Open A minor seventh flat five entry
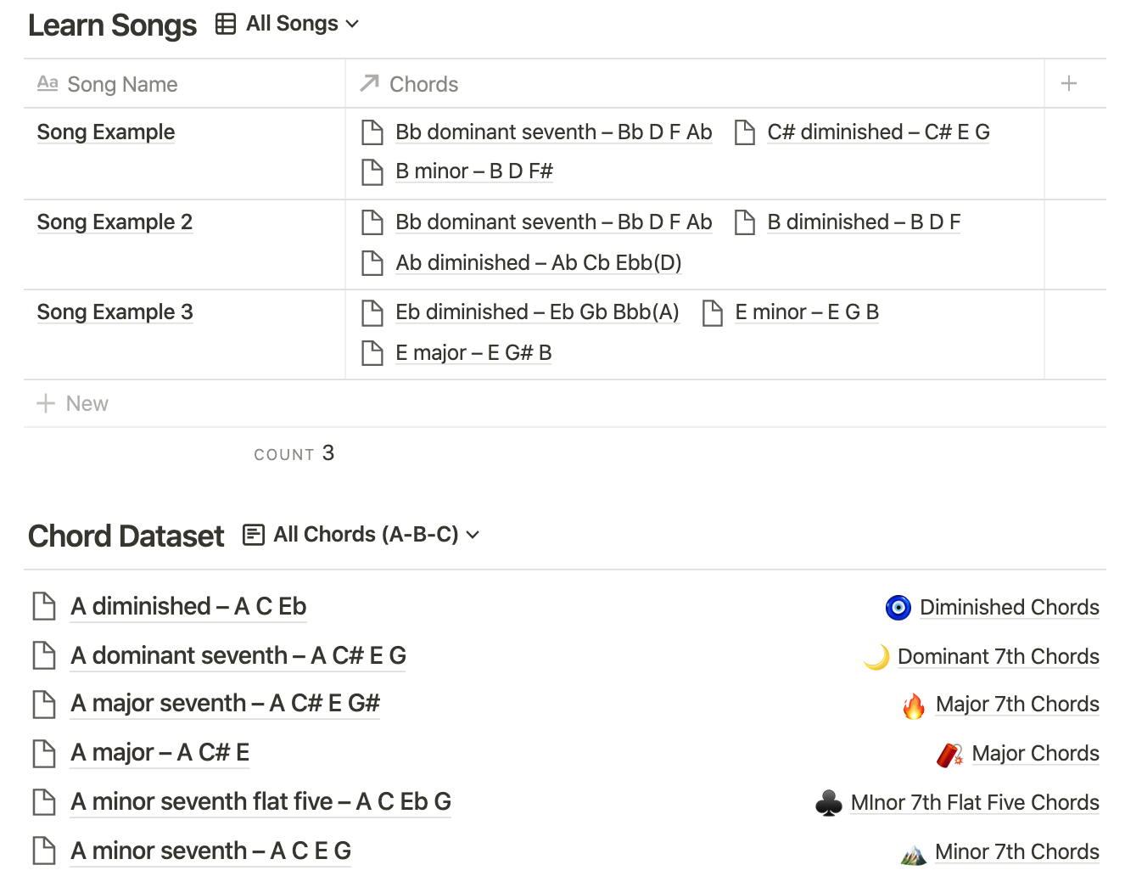 click(x=260, y=801)
